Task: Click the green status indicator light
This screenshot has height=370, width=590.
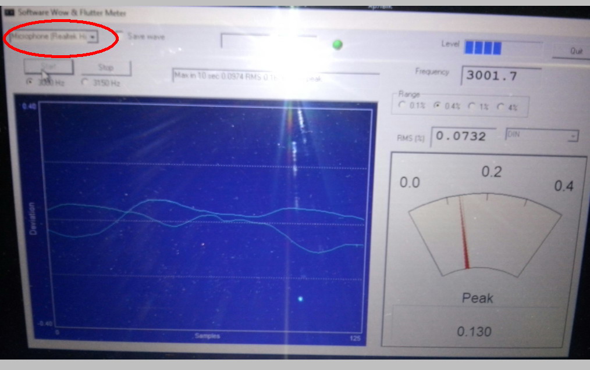Action: [337, 45]
